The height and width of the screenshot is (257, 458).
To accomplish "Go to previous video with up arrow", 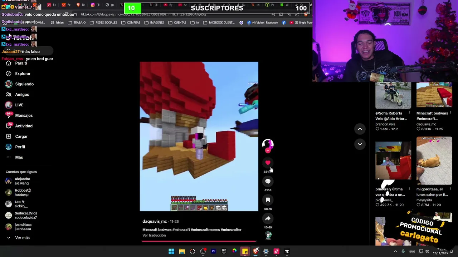I will pos(360,129).
